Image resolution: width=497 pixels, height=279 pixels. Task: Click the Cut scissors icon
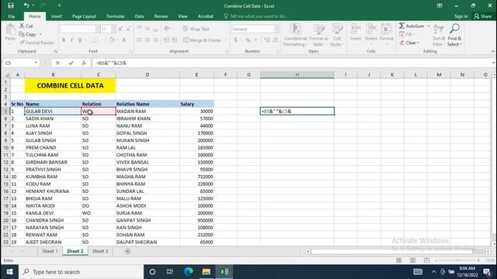coord(22,26)
